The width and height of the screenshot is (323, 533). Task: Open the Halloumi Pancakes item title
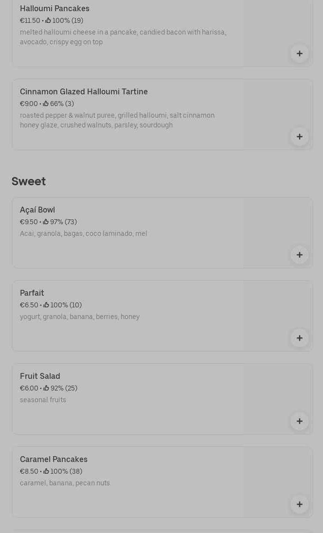[x=54, y=9]
